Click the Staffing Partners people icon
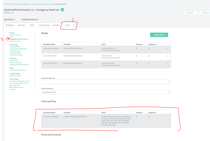210x141 pixels. point(22,19)
